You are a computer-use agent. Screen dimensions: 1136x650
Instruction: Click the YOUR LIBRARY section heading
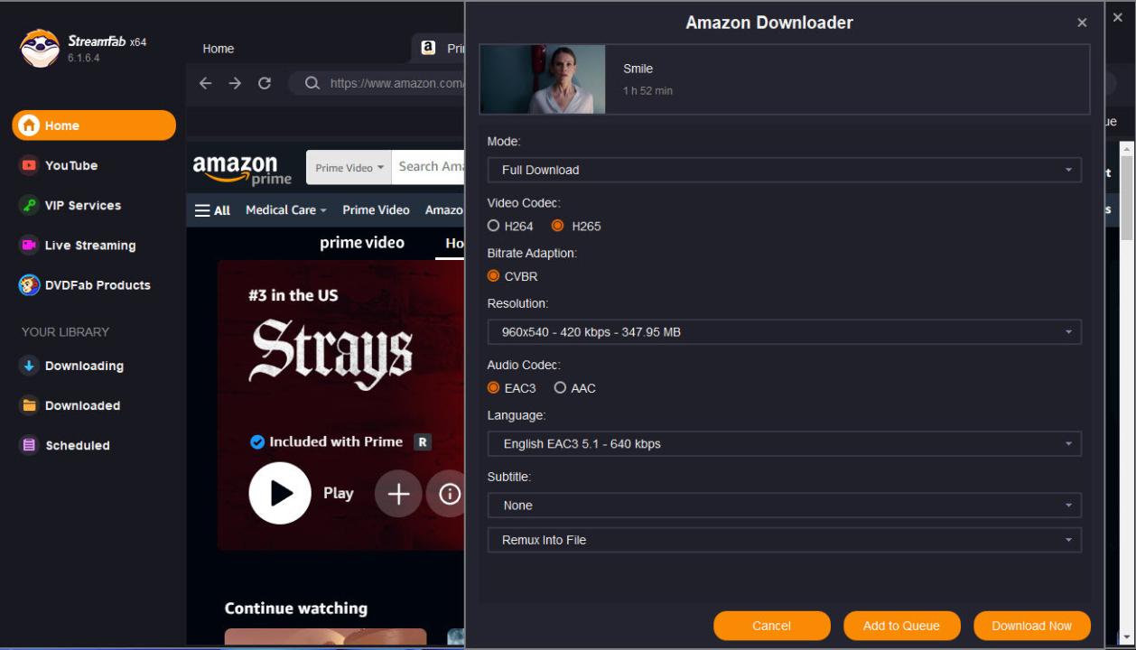(65, 332)
